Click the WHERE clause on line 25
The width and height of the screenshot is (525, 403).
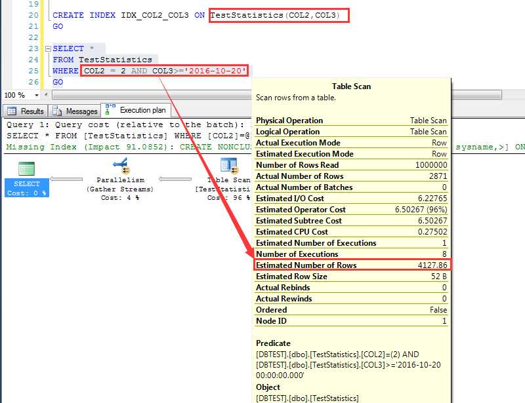pyautogui.click(x=150, y=71)
